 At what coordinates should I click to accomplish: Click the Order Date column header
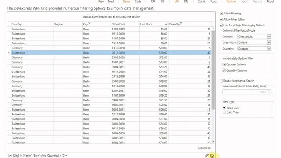click(x=125, y=24)
